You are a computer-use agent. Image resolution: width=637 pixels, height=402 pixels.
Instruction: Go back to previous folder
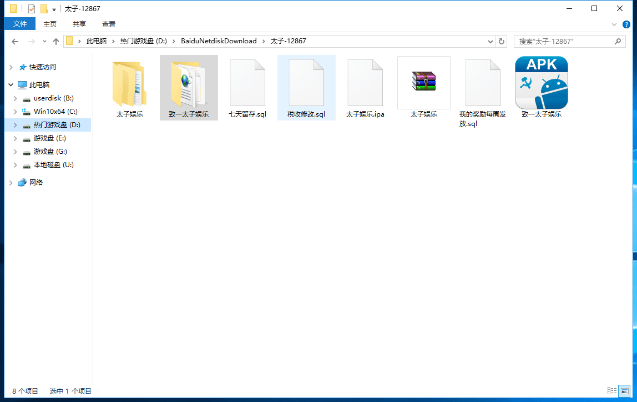15,42
